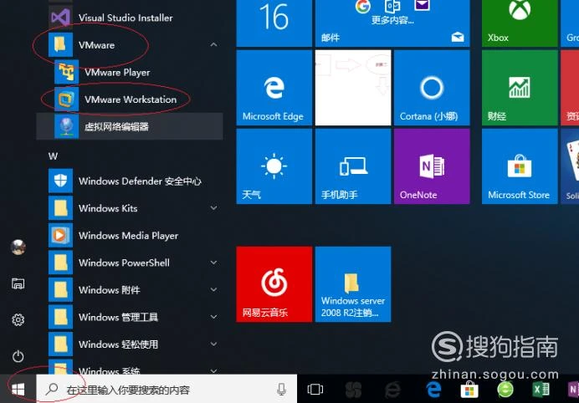Expand the Windows PowerShell folder
579x403 pixels.
point(213,263)
